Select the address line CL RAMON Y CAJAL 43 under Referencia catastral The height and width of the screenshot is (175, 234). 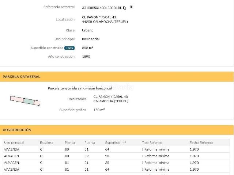click(99, 17)
